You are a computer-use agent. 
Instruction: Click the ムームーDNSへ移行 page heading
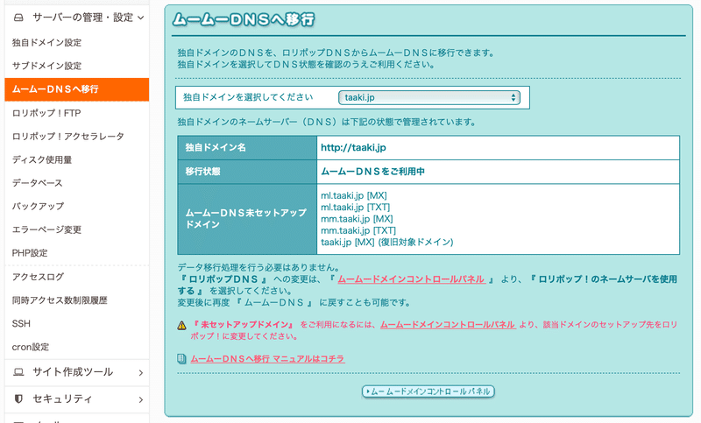244,19
